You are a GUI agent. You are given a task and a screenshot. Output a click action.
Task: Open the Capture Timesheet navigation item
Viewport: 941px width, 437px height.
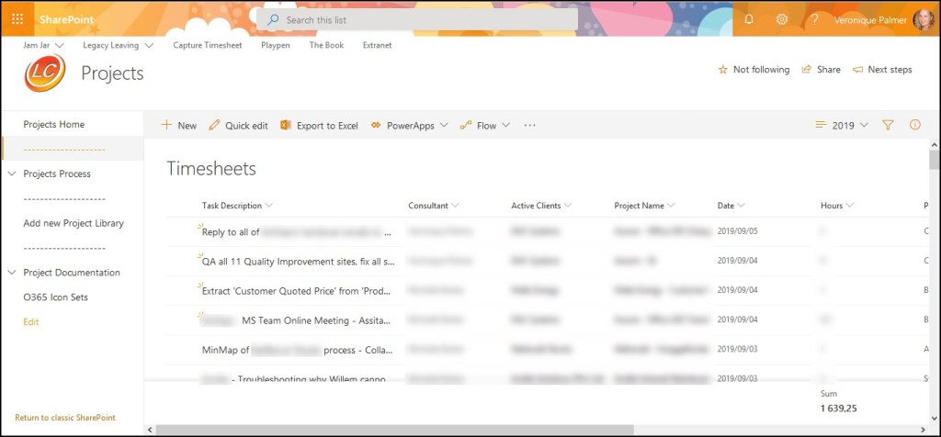(x=207, y=45)
